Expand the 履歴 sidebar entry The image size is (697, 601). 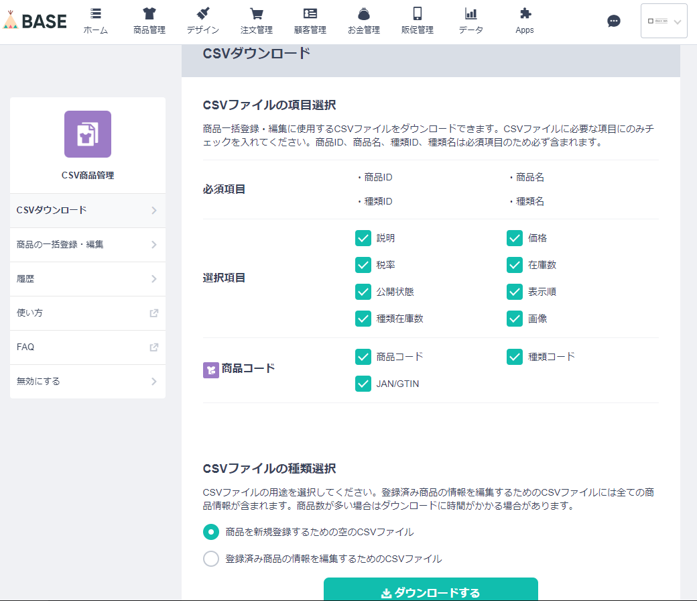(x=87, y=279)
